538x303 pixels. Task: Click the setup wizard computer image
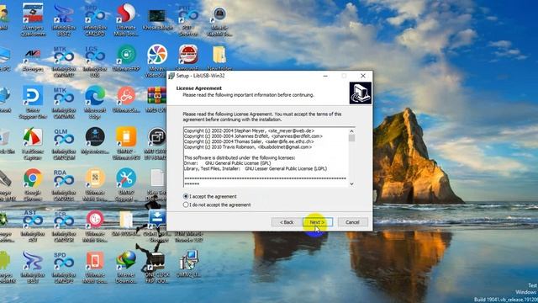tap(361, 93)
